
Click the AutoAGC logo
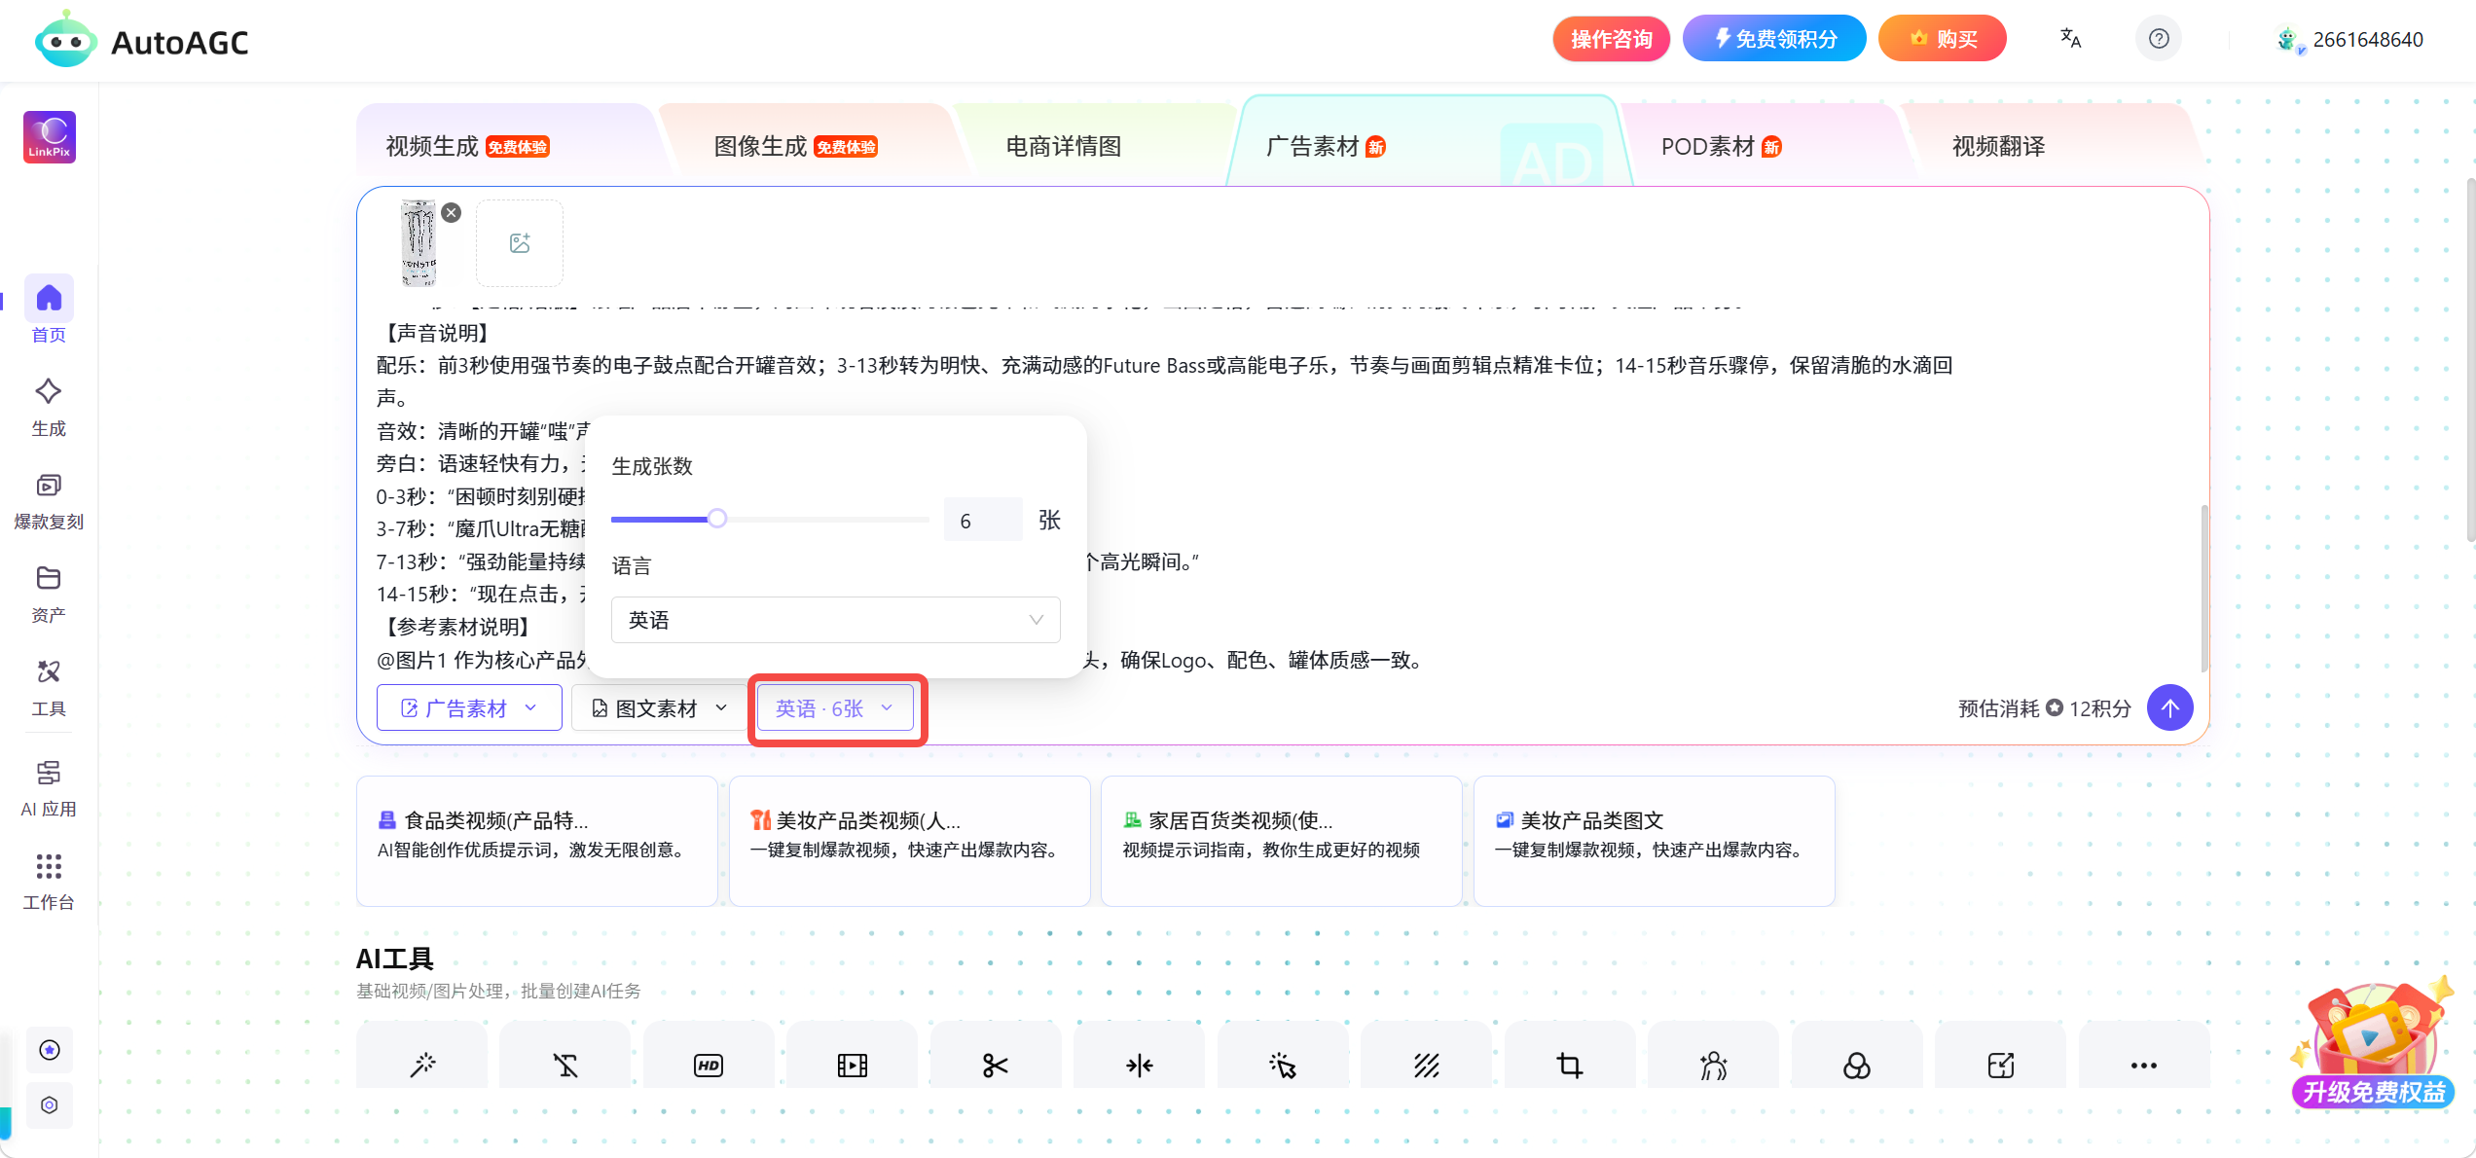142,41
